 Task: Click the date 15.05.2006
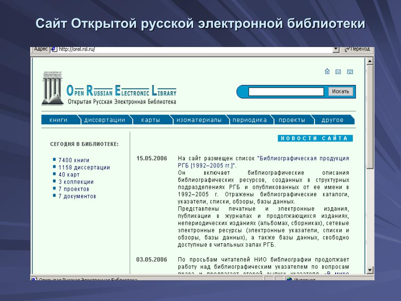tap(152, 158)
